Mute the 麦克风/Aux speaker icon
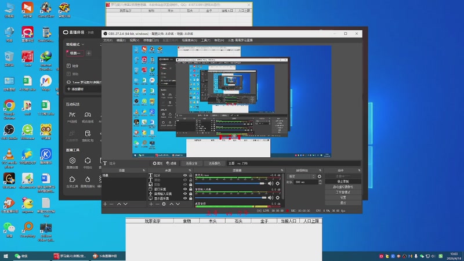 pyautogui.click(x=270, y=183)
